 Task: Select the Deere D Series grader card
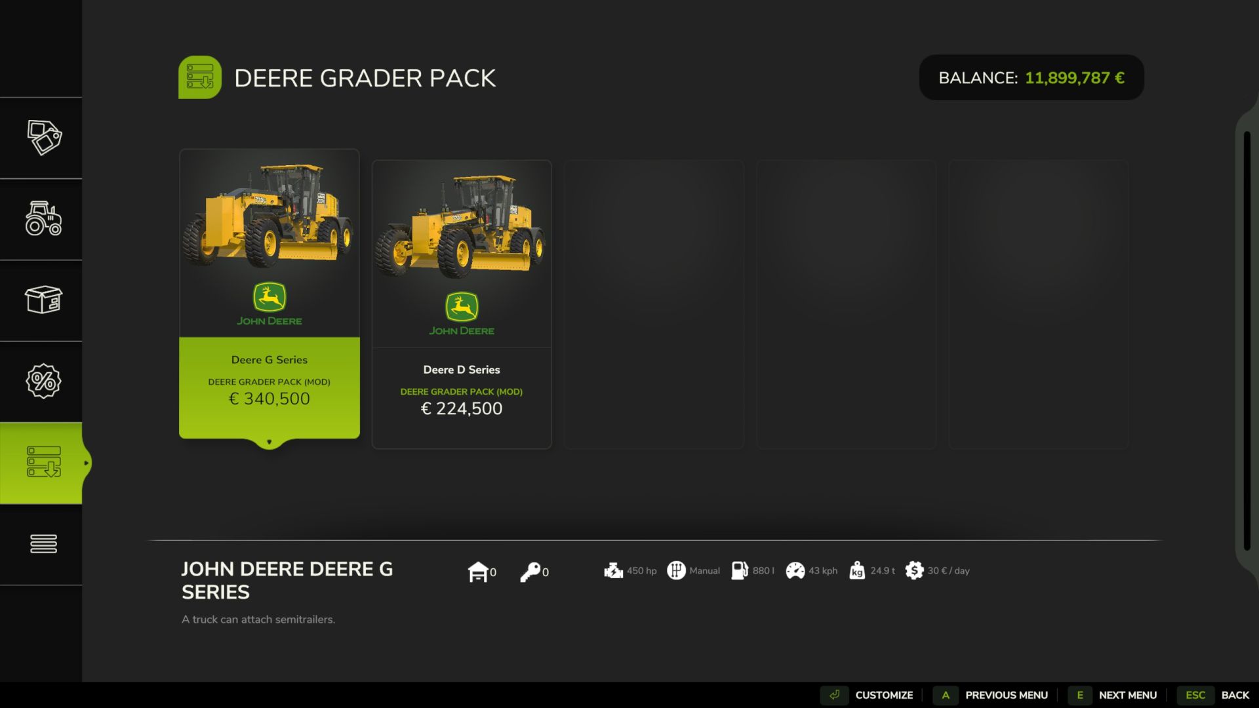pos(462,288)
